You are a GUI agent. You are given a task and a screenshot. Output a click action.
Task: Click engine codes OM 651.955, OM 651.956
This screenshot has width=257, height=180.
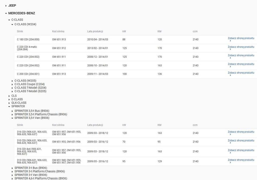click(x=66, y=142)
